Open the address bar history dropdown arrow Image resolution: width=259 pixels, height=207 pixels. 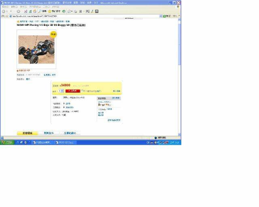tap(161, 16)
